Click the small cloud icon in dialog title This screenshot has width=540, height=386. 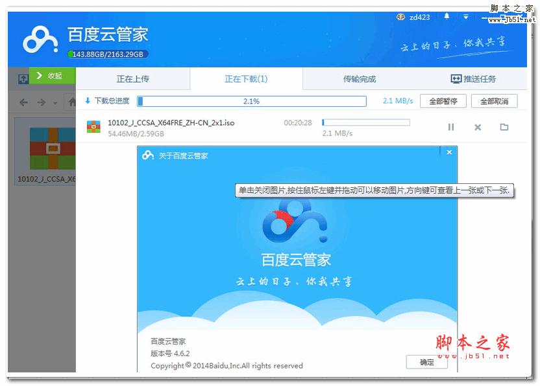click(x=148, y=155)
